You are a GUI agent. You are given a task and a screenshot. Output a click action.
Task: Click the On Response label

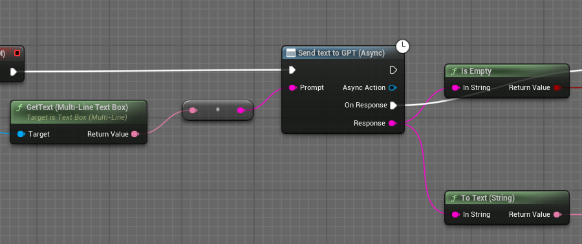(365, 105)
